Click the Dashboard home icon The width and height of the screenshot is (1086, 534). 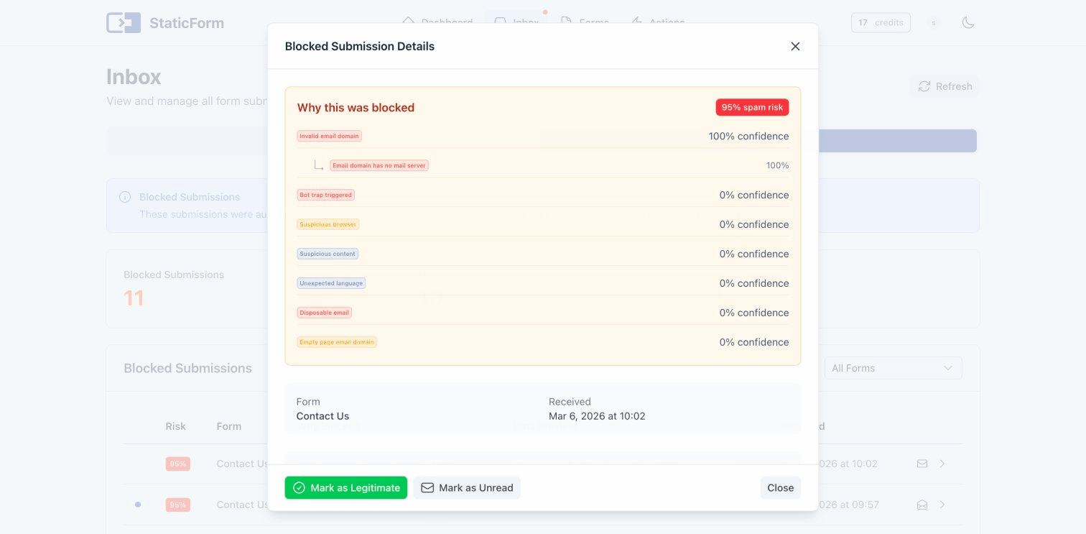click(408, 22)
